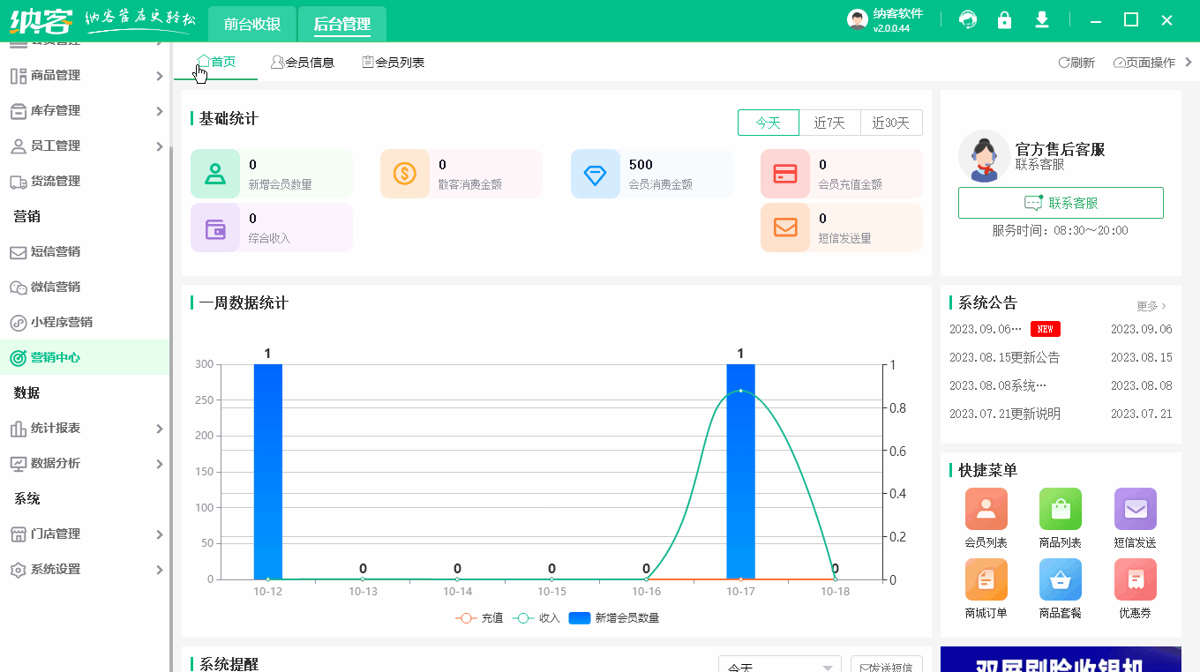Click the 联系客服 button
This screenshot has height=672, width=1200.
(x=1061, y=202)
